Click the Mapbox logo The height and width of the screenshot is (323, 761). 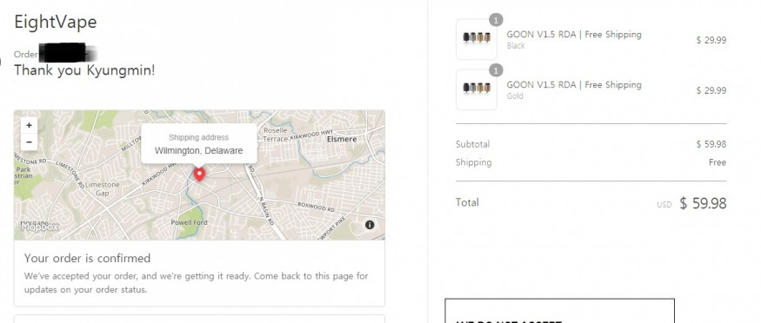coord(40,227)
